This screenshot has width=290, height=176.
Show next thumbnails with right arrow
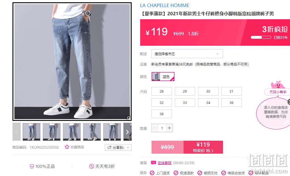tap(127, 132)
